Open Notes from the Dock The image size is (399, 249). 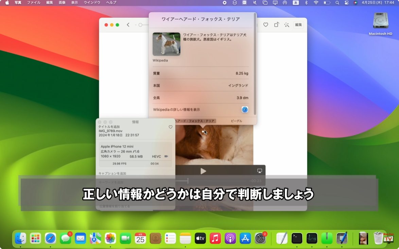pyautogui.click(x=185, y=238)
